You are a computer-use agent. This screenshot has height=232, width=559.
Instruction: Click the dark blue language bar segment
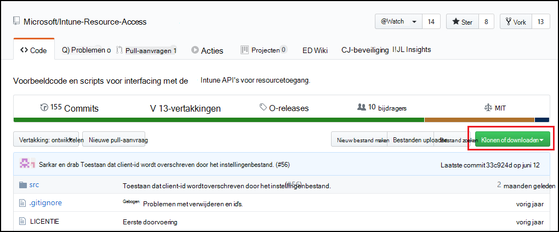click(x=542, y=120)
